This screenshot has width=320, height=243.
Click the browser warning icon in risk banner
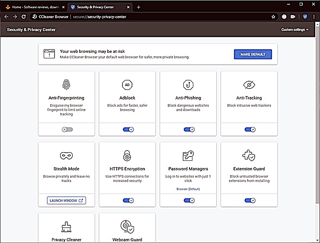click(49, 54)
